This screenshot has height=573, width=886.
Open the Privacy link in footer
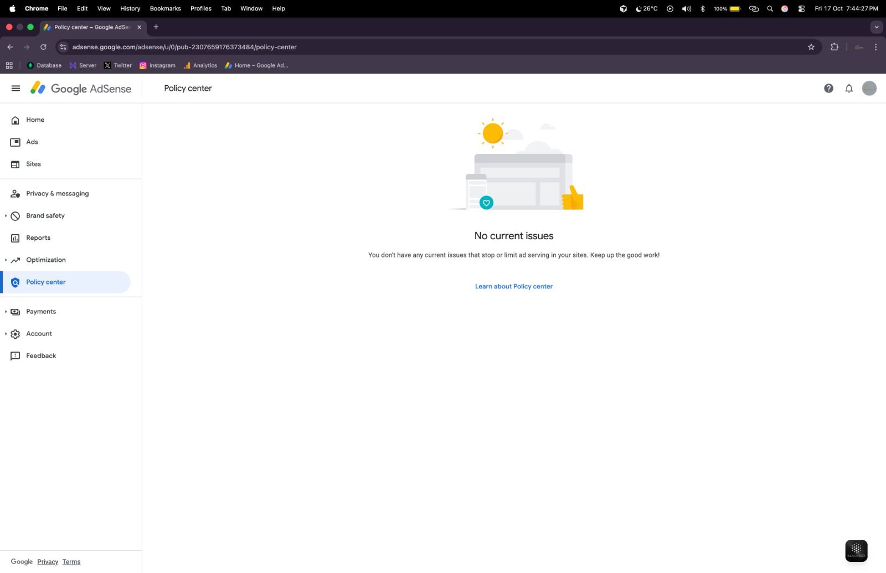[48, 562]
